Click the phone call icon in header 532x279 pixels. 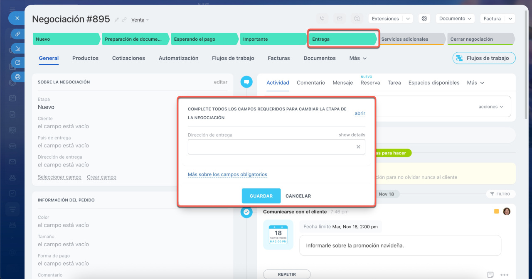[x=321, y=19]
